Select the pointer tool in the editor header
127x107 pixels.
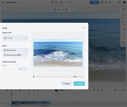pyautogui.click(x=52, y=2)
